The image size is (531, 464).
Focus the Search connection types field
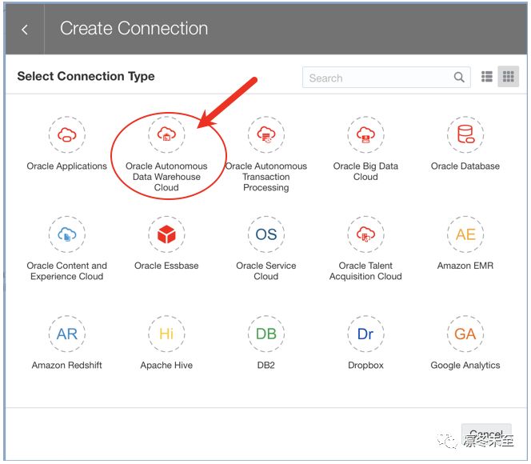click(x=386, y=78)
